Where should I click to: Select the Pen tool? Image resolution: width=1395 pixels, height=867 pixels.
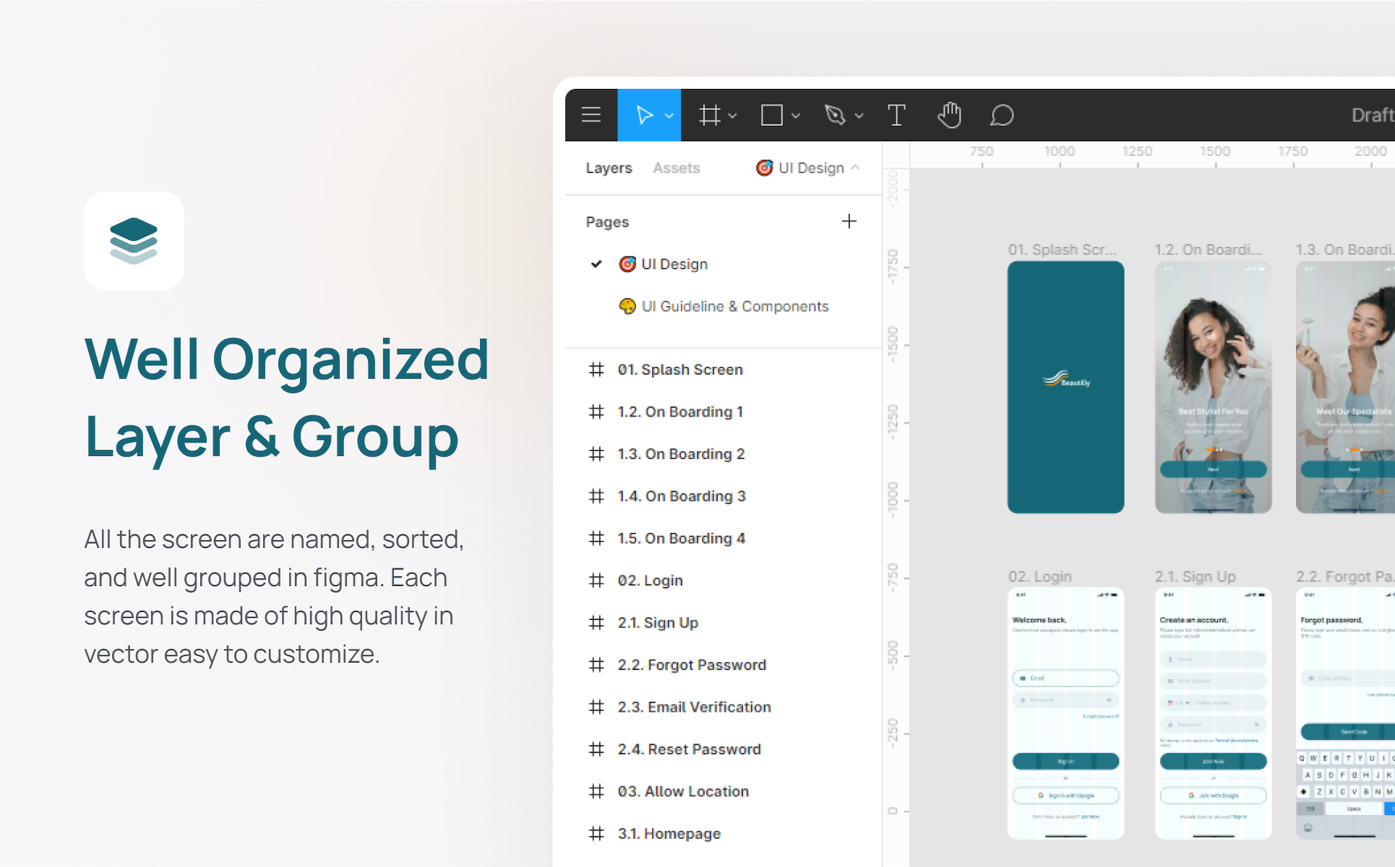[835, 115]
